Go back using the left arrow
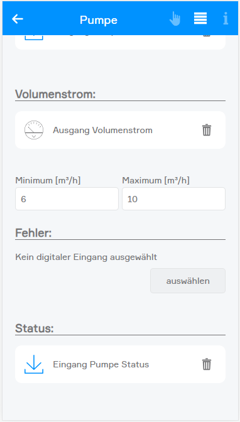The width and height of the screenshot is (240, 422). pos(18,19)
